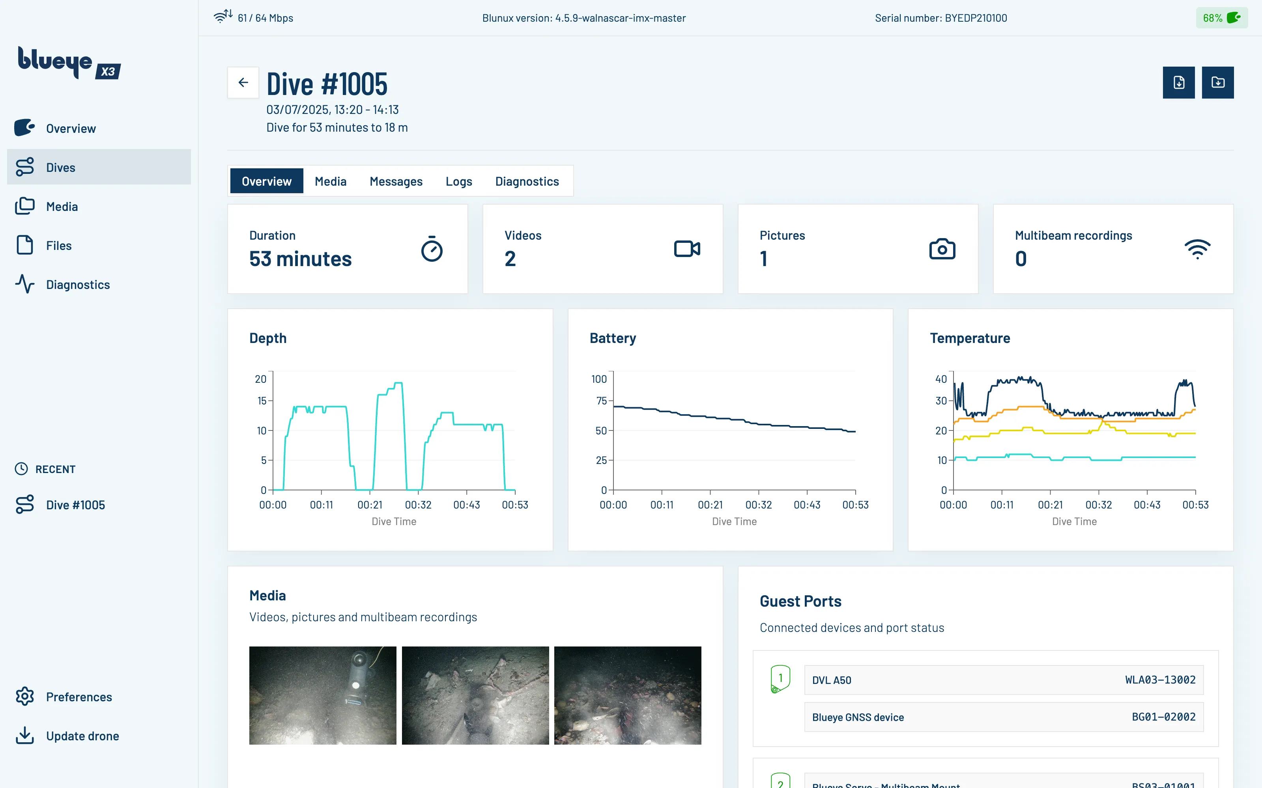Image resolution: width=1262 pixels, height=788 pixels.
Task: Click the Media folders icon in sidebar
Action: click(24, 206)
